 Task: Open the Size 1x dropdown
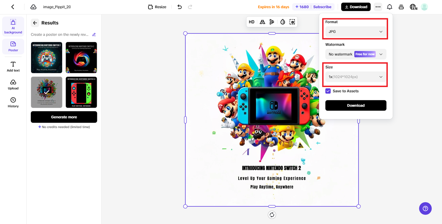coord(356,77)
